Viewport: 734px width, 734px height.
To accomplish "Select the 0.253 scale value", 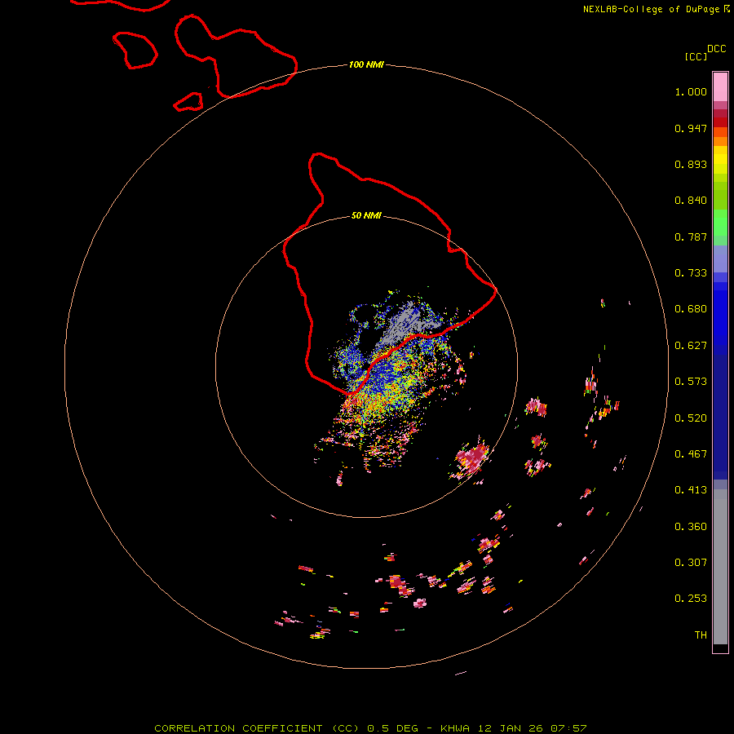I will tap(691, 599).
